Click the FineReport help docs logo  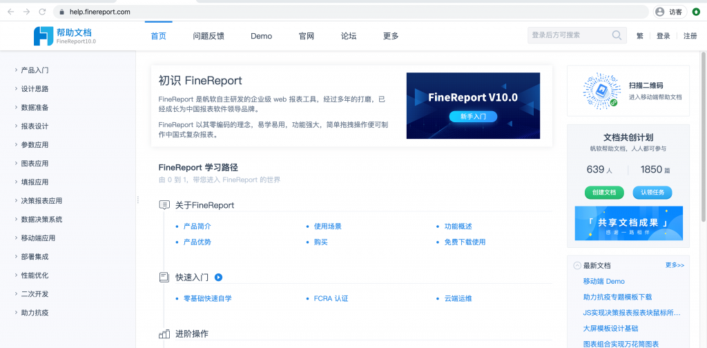65,36
